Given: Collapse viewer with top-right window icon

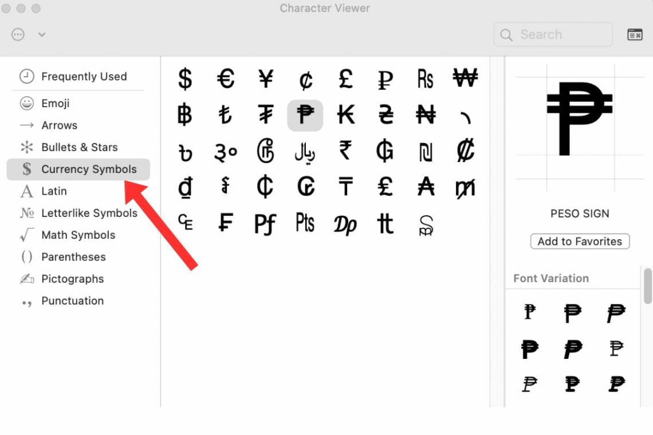Looking at the screenshot, I should point(635,34).
